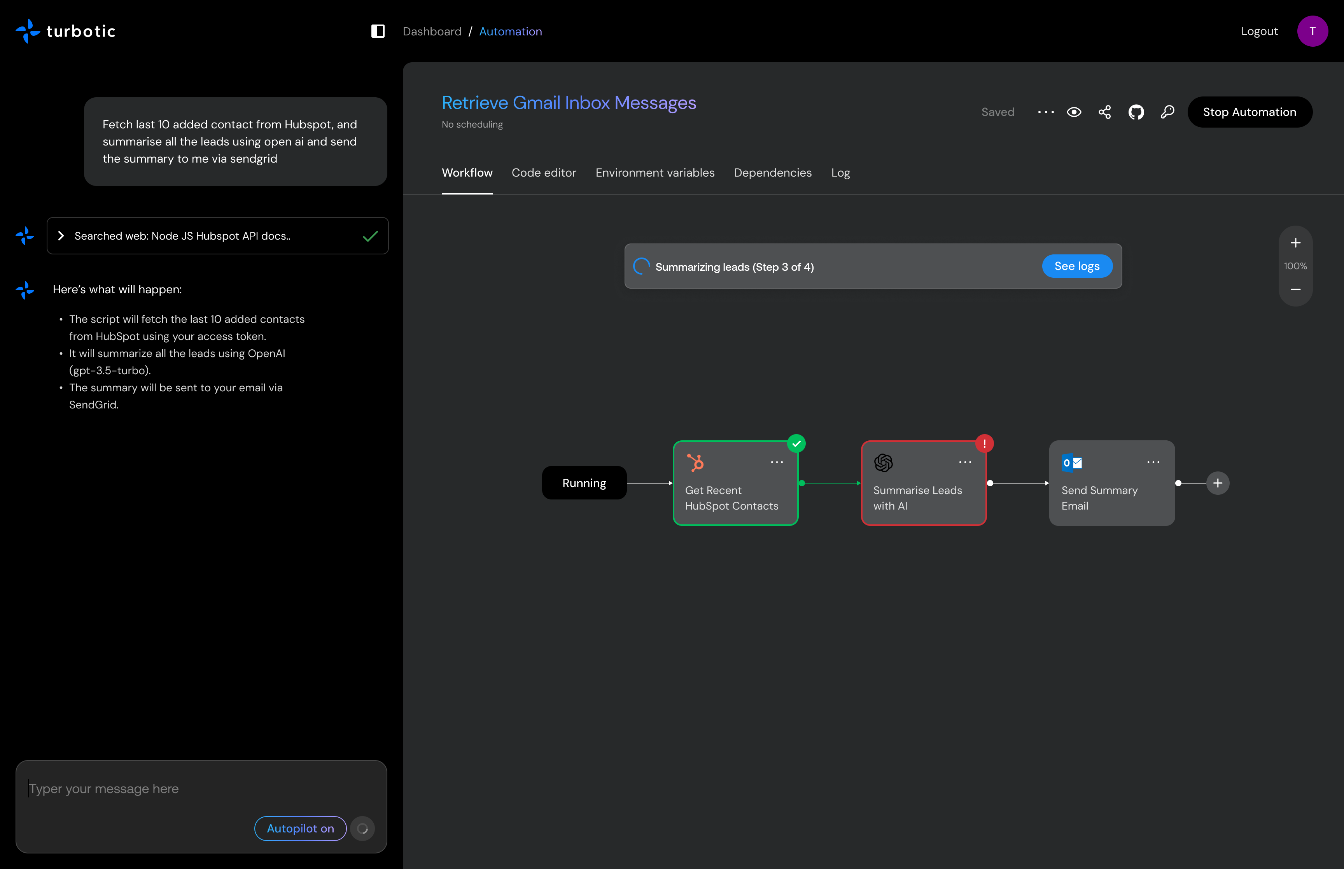The height and width of the screenshot is (869, 1344).
Task: Click the preview eye icon in the toolbar
Action: point(1074,112)
